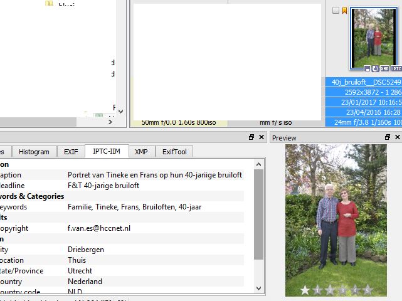Click the keywords value 'Familie, Tineke, Frans'
The height and width of the screenshot is (301, 402).
point(135,207)
